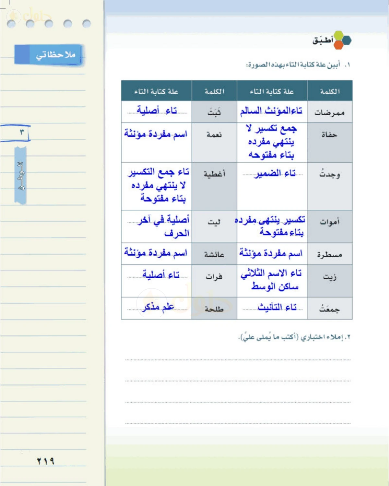389x486 pixels.
Task: Click first dotted writing line under إملاء اختباري
Action: pyautogui.click(x=238, y=360)
